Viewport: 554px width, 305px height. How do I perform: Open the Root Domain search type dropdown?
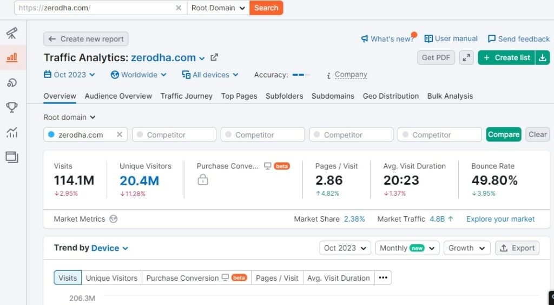click(218, 8)
